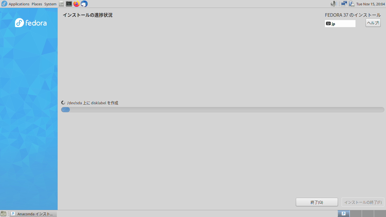
Task: Open the clock calendar showing Tue Nov 15
Action: click(x=370, y=4)
